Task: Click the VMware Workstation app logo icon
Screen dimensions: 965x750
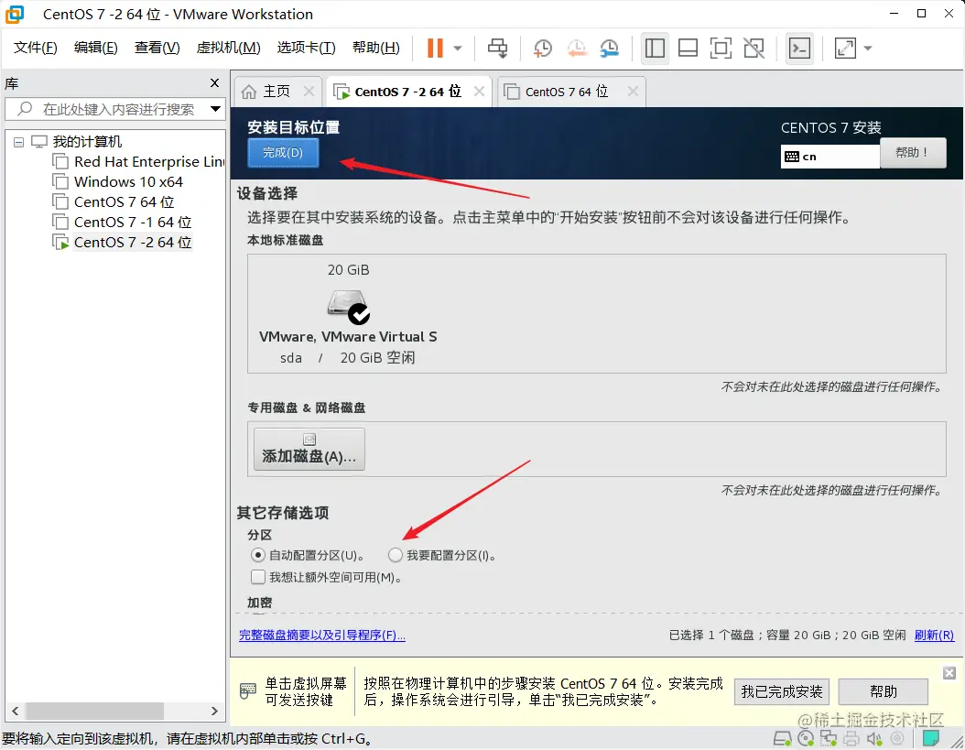Action: [14, 14]
